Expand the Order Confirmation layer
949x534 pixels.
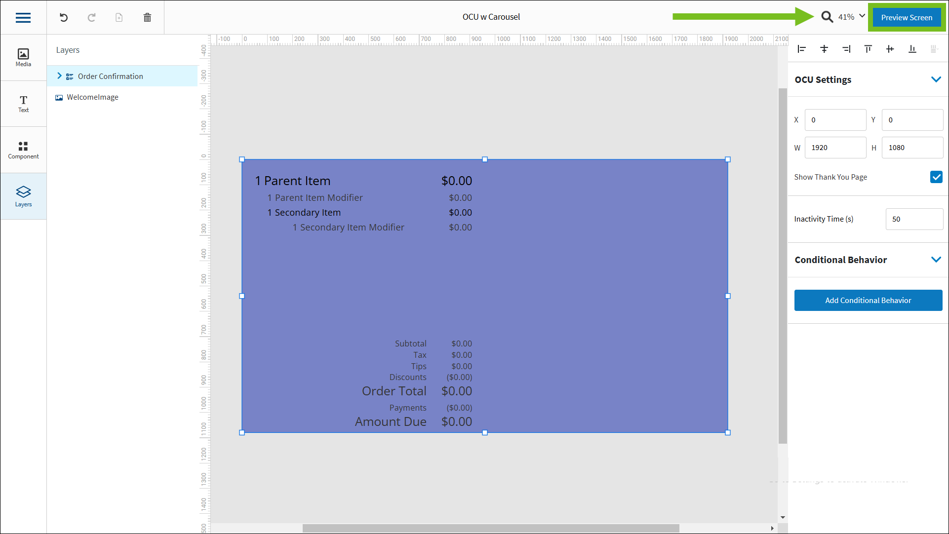point(60,76)
